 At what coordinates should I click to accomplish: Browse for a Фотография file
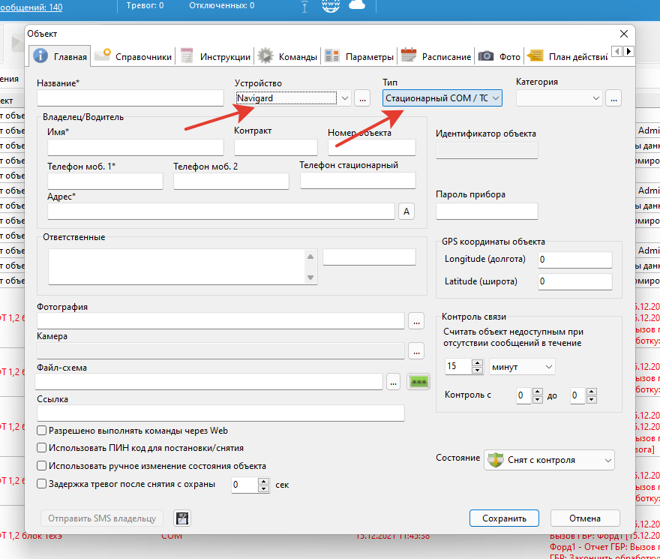point(416,320)
